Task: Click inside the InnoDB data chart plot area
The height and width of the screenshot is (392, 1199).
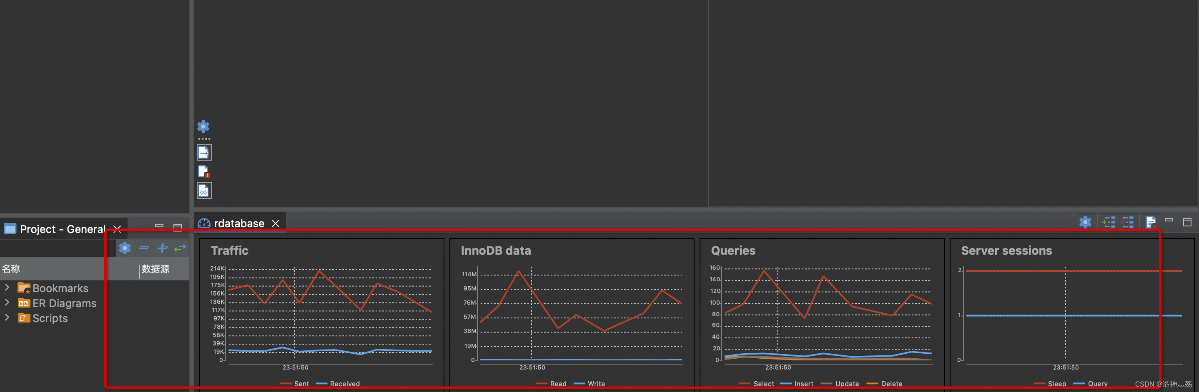Action: (x=581, y=315)
